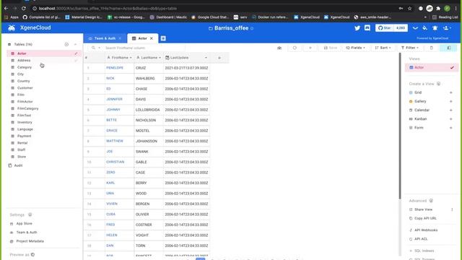Toggle the right views sidebar icon
The image size is (462, 260).
click(448, 48)
